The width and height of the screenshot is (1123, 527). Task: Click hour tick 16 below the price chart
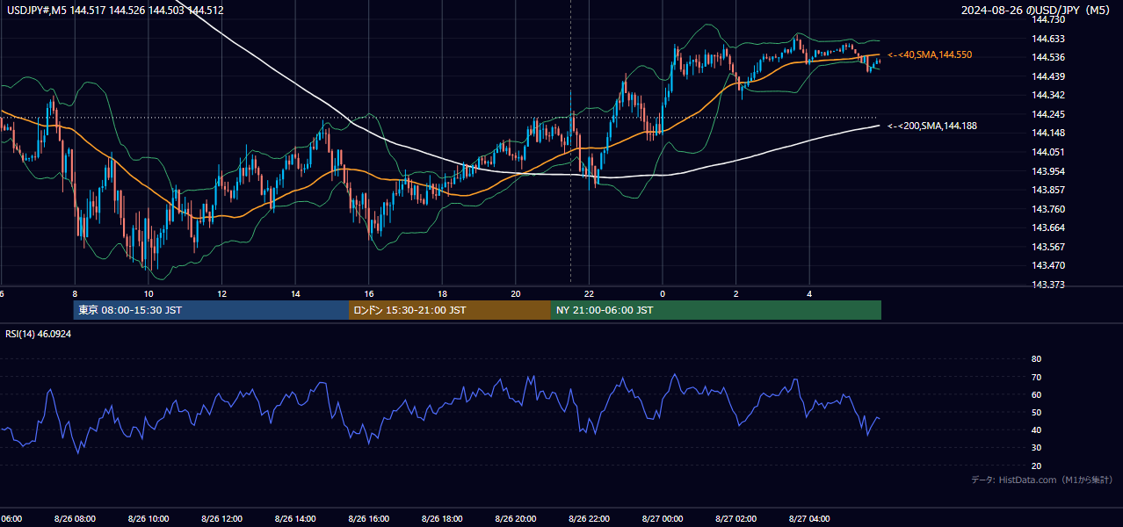[x=369, y=294]
